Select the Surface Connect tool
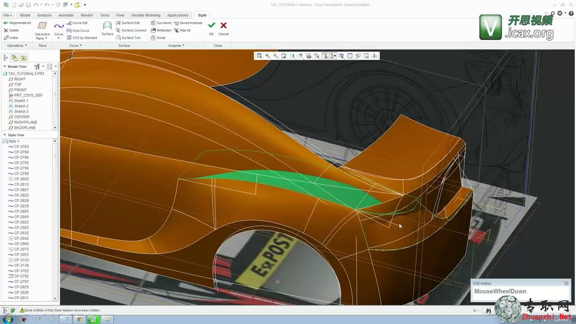The height and width of the screenshot is (324, 576). tap(131, 31)
